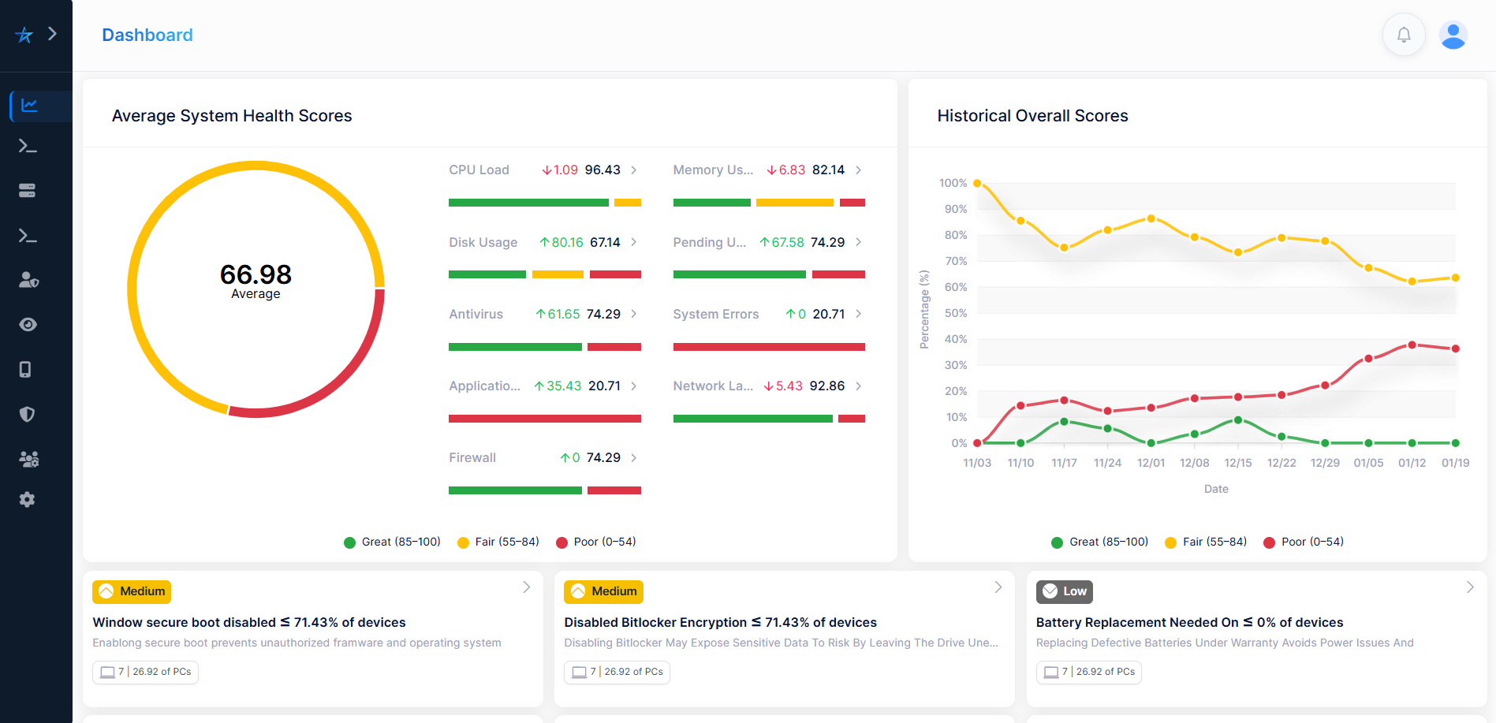
Task: Open the mobile device icon in sidebar
Action: [x=25, y=370]
